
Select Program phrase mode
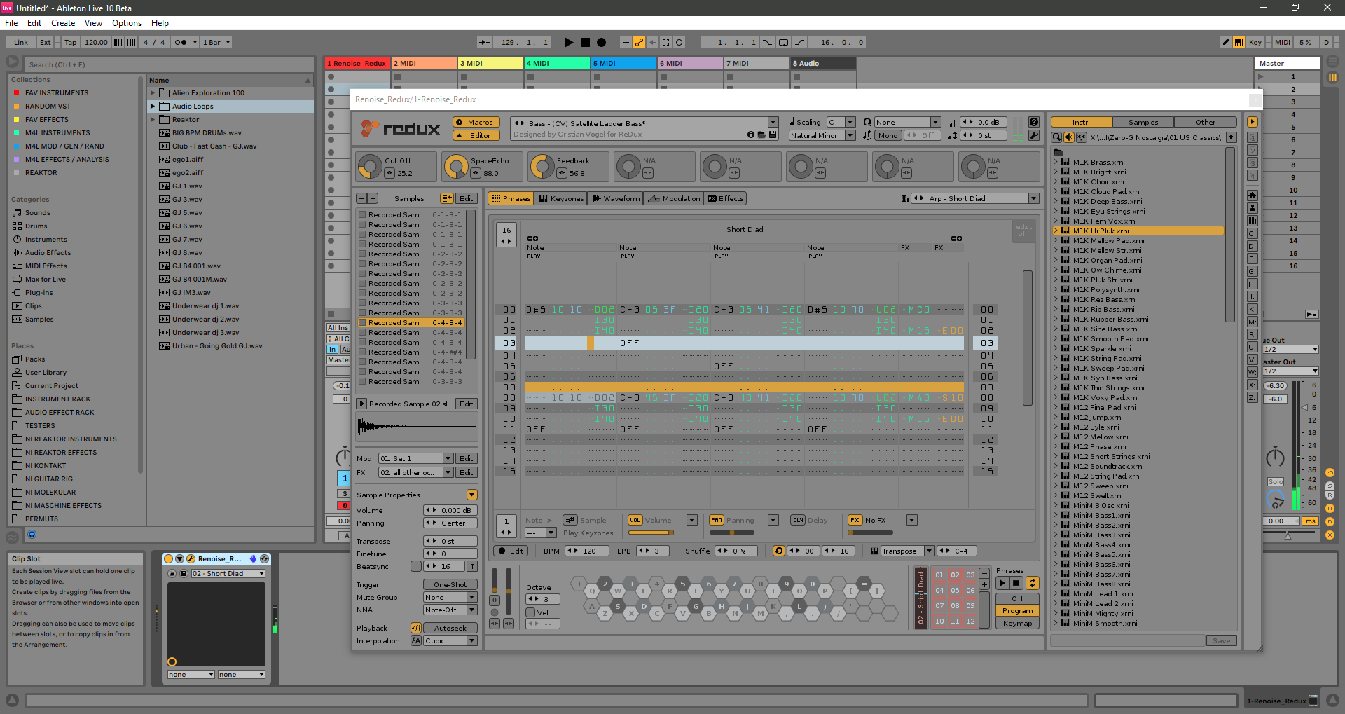[x=1017, y=611]
